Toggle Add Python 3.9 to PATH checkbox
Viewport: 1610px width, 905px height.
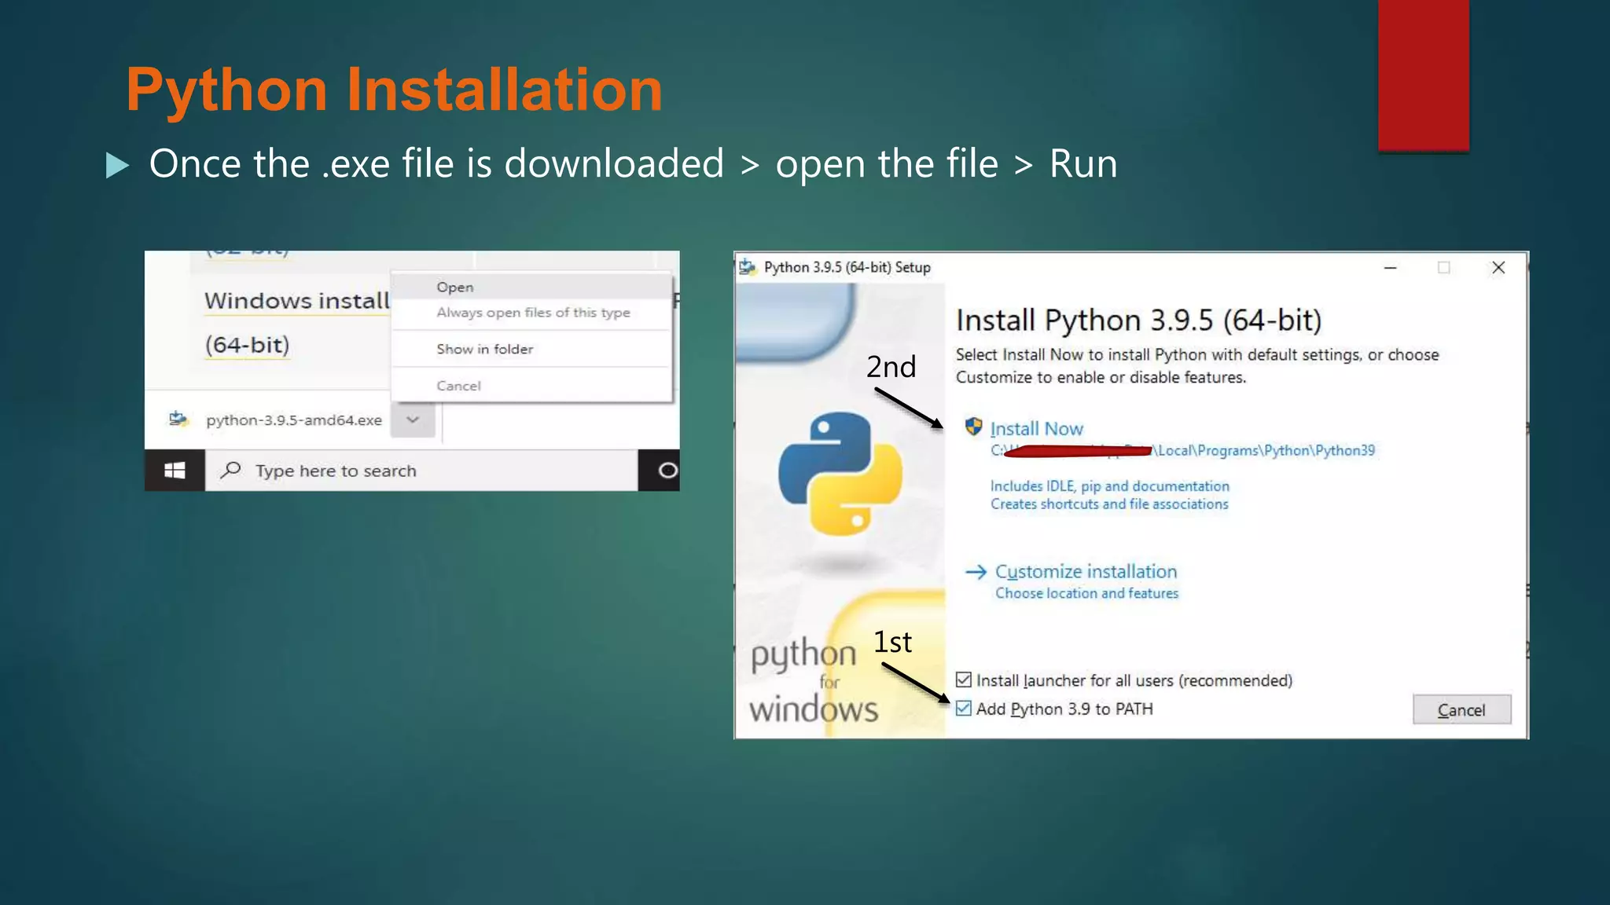click(x=964, y=709)
